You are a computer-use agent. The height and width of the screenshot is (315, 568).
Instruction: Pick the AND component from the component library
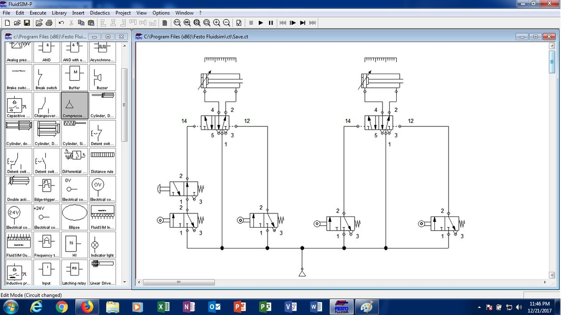[47, 49]
